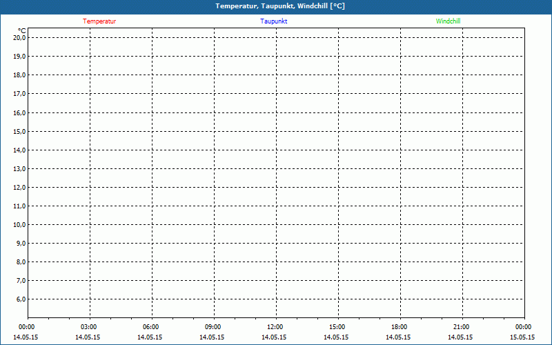Click the 14.05.15 date under 21:00
Viewport: 552px width, 345px height.
460,337
